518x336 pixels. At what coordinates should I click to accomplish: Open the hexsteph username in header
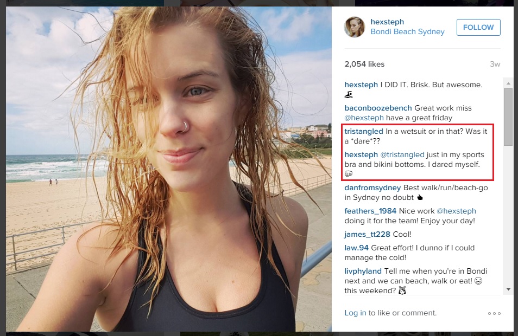pyautogui.click(x=387, y=22)
